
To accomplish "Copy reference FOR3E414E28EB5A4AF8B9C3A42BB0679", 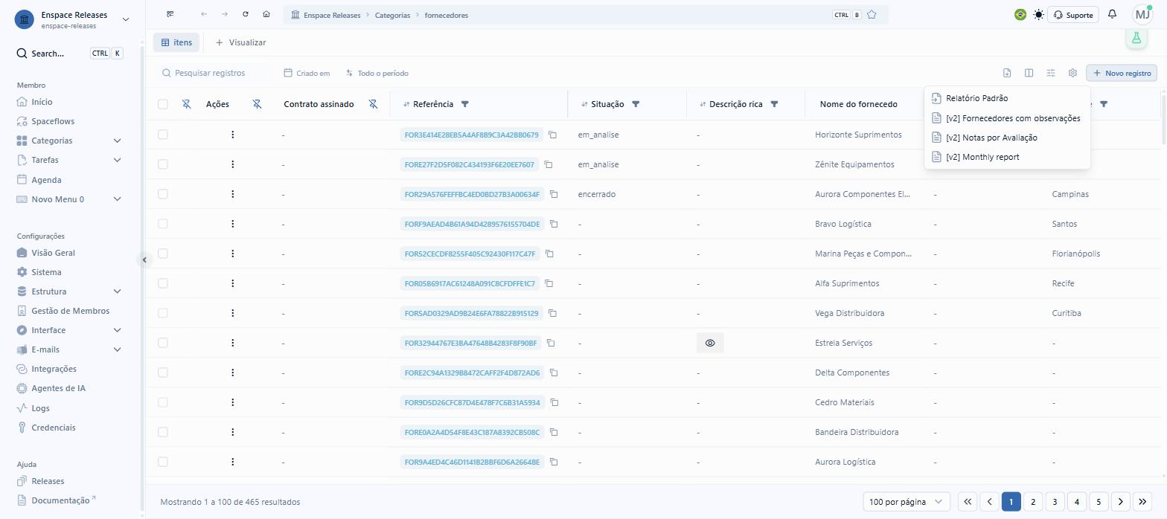I will [x=552, y=135].
